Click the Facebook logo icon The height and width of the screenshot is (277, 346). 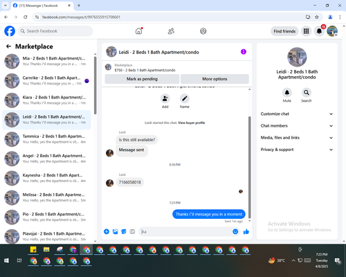click(10, 31)
